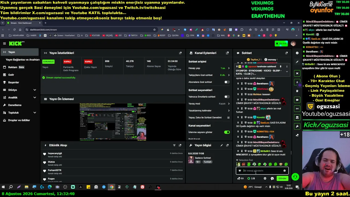Open Yasaklanmış kelimeler settings
This screenshot has height=197, width=350.
click(x=229, y=111)
